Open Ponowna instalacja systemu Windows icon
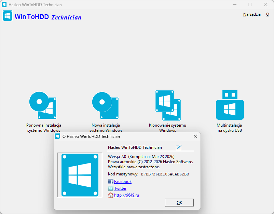This screenshot has width=274, height=214. (43, 105)
